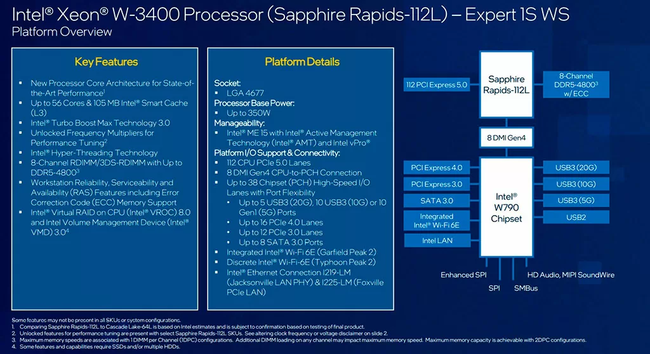The width and height of the screenshot is (650, 354).
Task: Select the 112 CPU PCIe 5.0 Lanes line
Action: 269,162
